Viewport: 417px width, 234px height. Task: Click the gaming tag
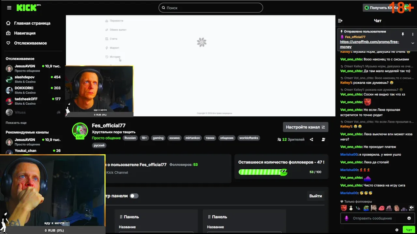pyautogui.click(x=158, y=138)
